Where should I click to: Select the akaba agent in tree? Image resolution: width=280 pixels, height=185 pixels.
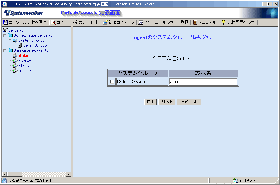click(23, 55)
